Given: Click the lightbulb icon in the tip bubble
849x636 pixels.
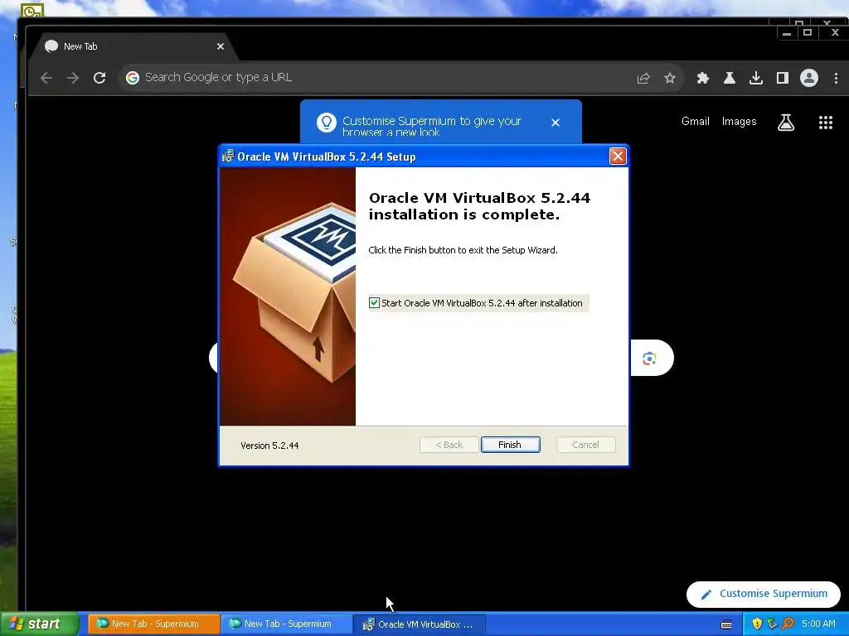Looking at the screenshot, I should [x=327, y=123].
